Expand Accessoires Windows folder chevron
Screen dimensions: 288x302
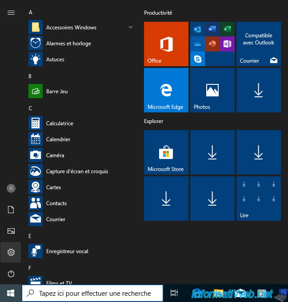(x=131, y=27)
